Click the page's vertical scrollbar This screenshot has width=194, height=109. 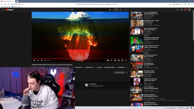coord(193,25)
